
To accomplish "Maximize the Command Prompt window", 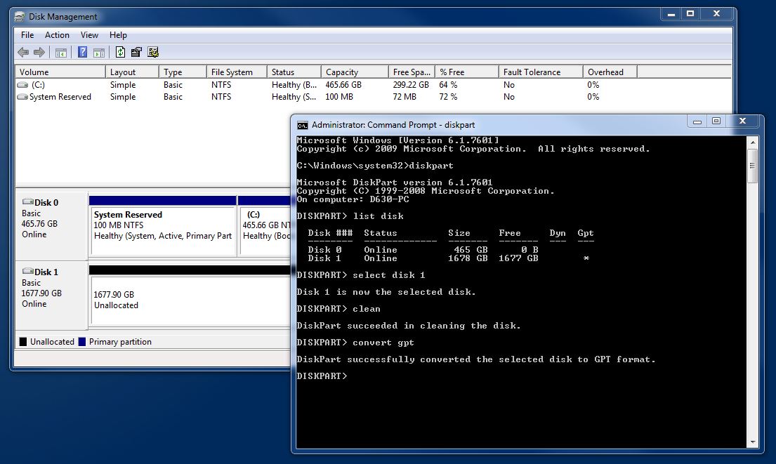I will click(716, 121).
